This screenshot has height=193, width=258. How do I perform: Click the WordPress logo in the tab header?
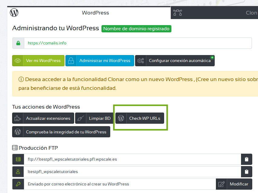pos(14,13)
